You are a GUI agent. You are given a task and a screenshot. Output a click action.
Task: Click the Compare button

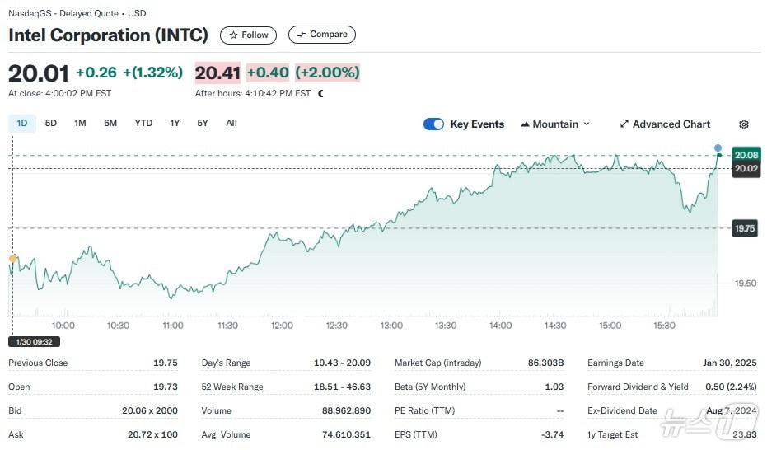[322, 35]
